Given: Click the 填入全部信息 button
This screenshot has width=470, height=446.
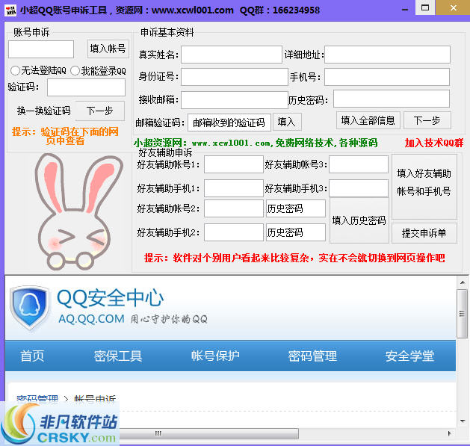Looking at the screenshot, I should pyautogui.click(x=368, y=120).
